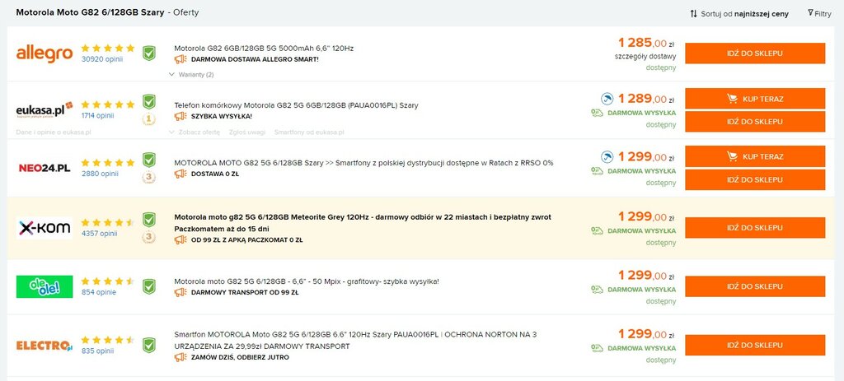Click the sort arrows icon beside Sortuj
This screenshot has height=381, width=844.
point(693,13)
